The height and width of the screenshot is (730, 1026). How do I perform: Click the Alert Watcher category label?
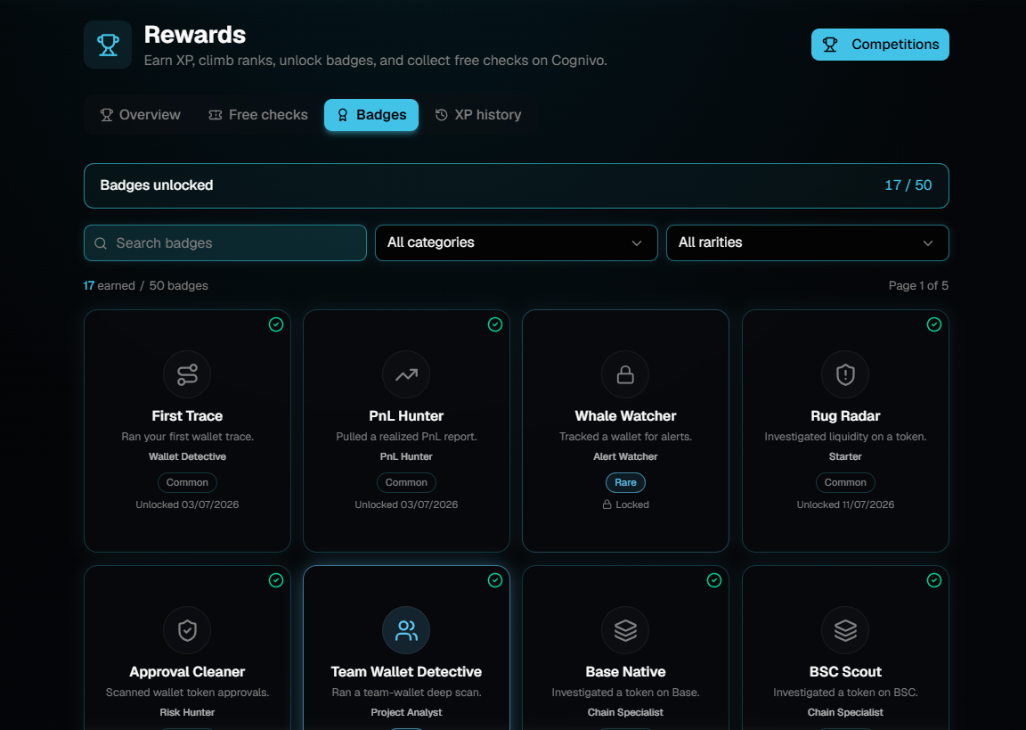tap(625, 456)
